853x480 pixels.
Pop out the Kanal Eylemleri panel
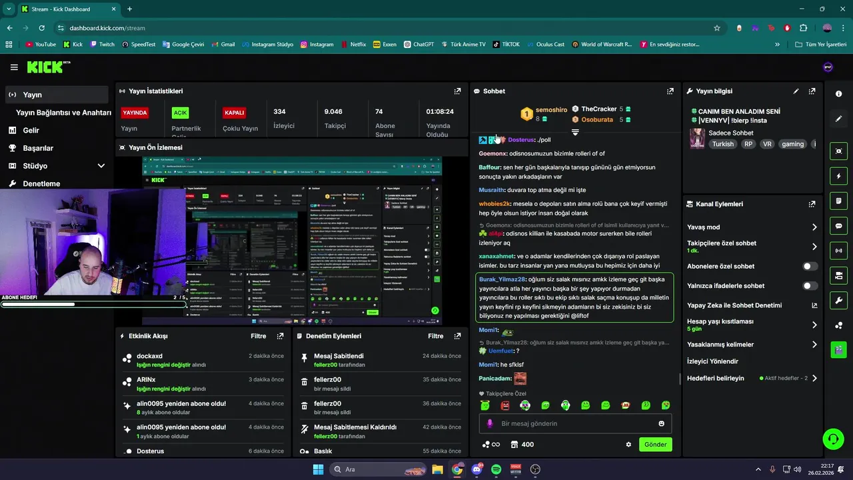pyautogui.click(x=812, y=204)
